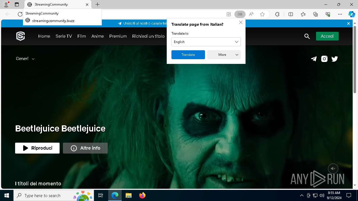Viewport: 358px width, 201px height.
Task: Click the taskbar search box
Action: 54,195
